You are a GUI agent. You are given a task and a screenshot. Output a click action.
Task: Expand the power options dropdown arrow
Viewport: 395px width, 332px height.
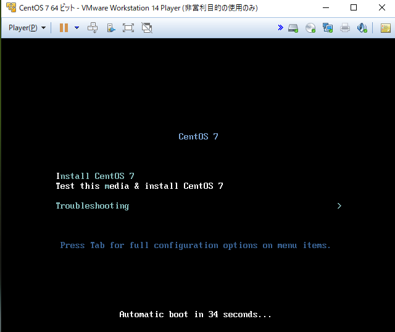(x=77, y=28)
